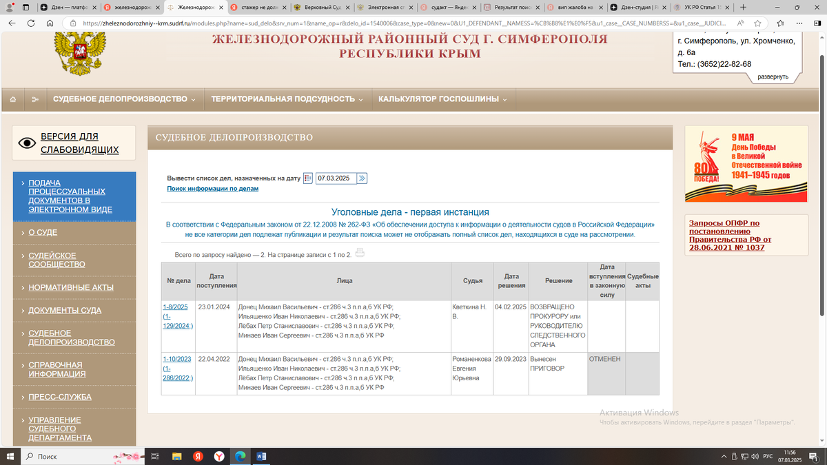Viewport: 827px width, 465px height.
Task: Open СУДЕЙСКОЕ СООБЩЕСТВО sidebar item
Action: click(57, 260)
